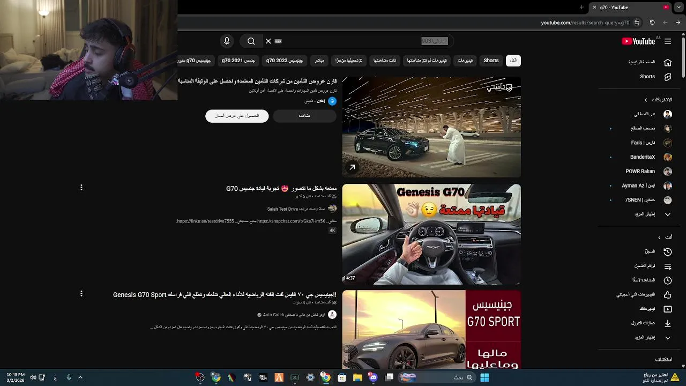Select the All filter chip

[x=513, y=61]
